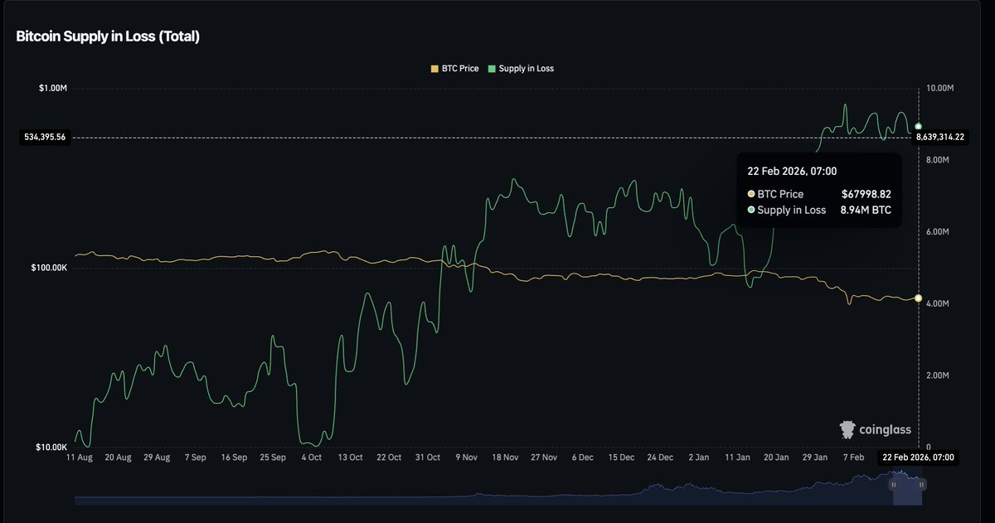Click the 22 Feb 2026 date axis label
Viewport: 995px width, 523px height.
(x=919, y=458)
